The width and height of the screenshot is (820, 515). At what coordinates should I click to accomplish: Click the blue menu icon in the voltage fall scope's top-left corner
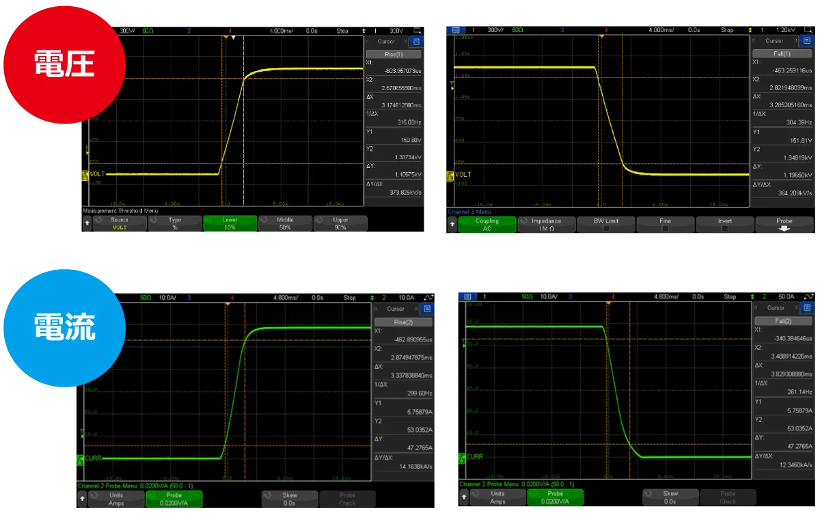click(x=455, y=30)
